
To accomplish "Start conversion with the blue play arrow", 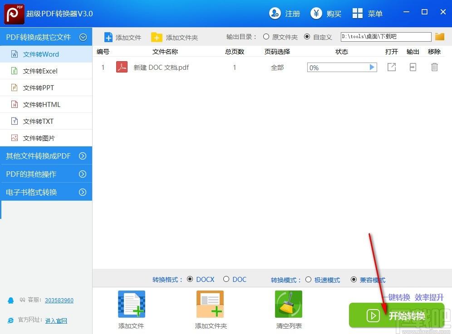I will pos(372,67).
